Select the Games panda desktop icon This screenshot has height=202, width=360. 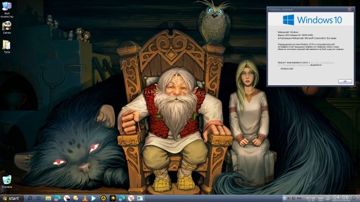(x=7, y=27)
